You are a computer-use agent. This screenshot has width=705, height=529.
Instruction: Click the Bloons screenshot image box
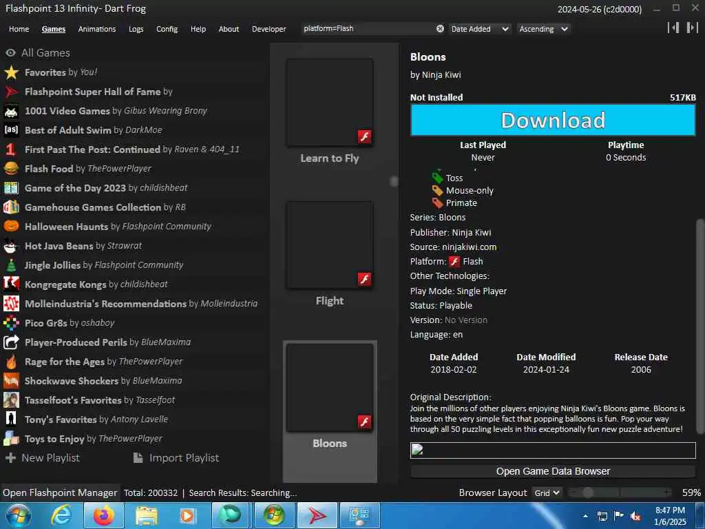coord(553,450)
